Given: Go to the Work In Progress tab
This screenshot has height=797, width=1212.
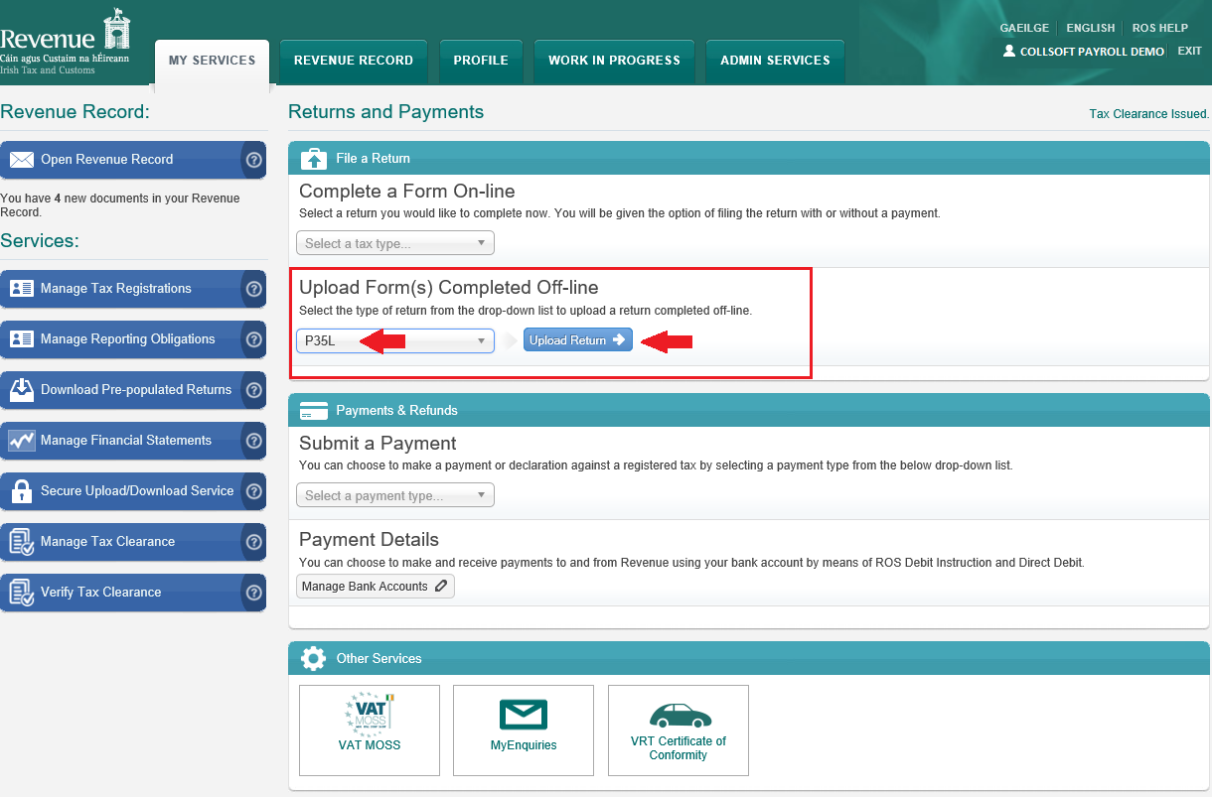Looking at the screenshot, I should [614, 61].
